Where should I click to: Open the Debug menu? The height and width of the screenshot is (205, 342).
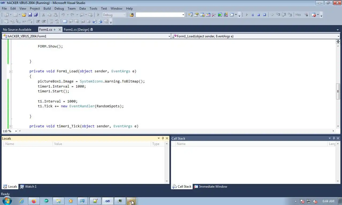59,9
